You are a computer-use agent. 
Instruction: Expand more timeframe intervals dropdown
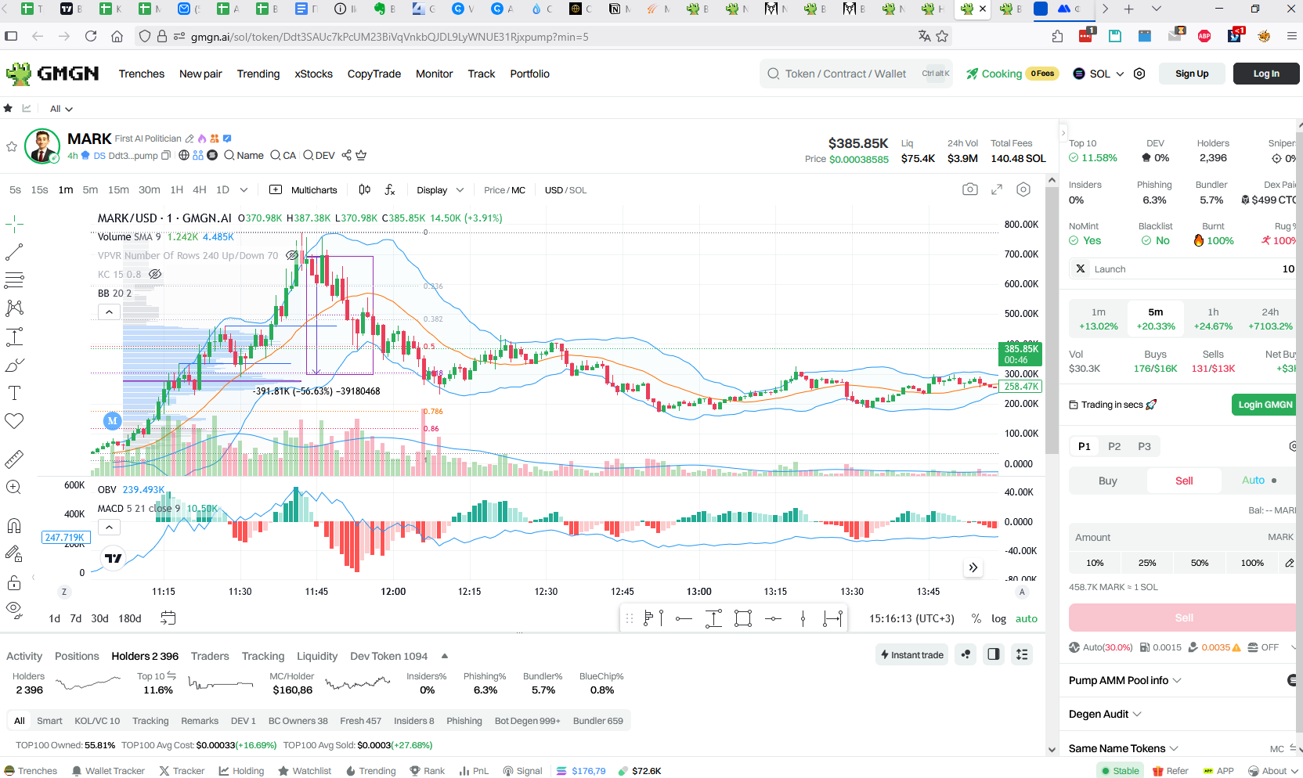244,189
